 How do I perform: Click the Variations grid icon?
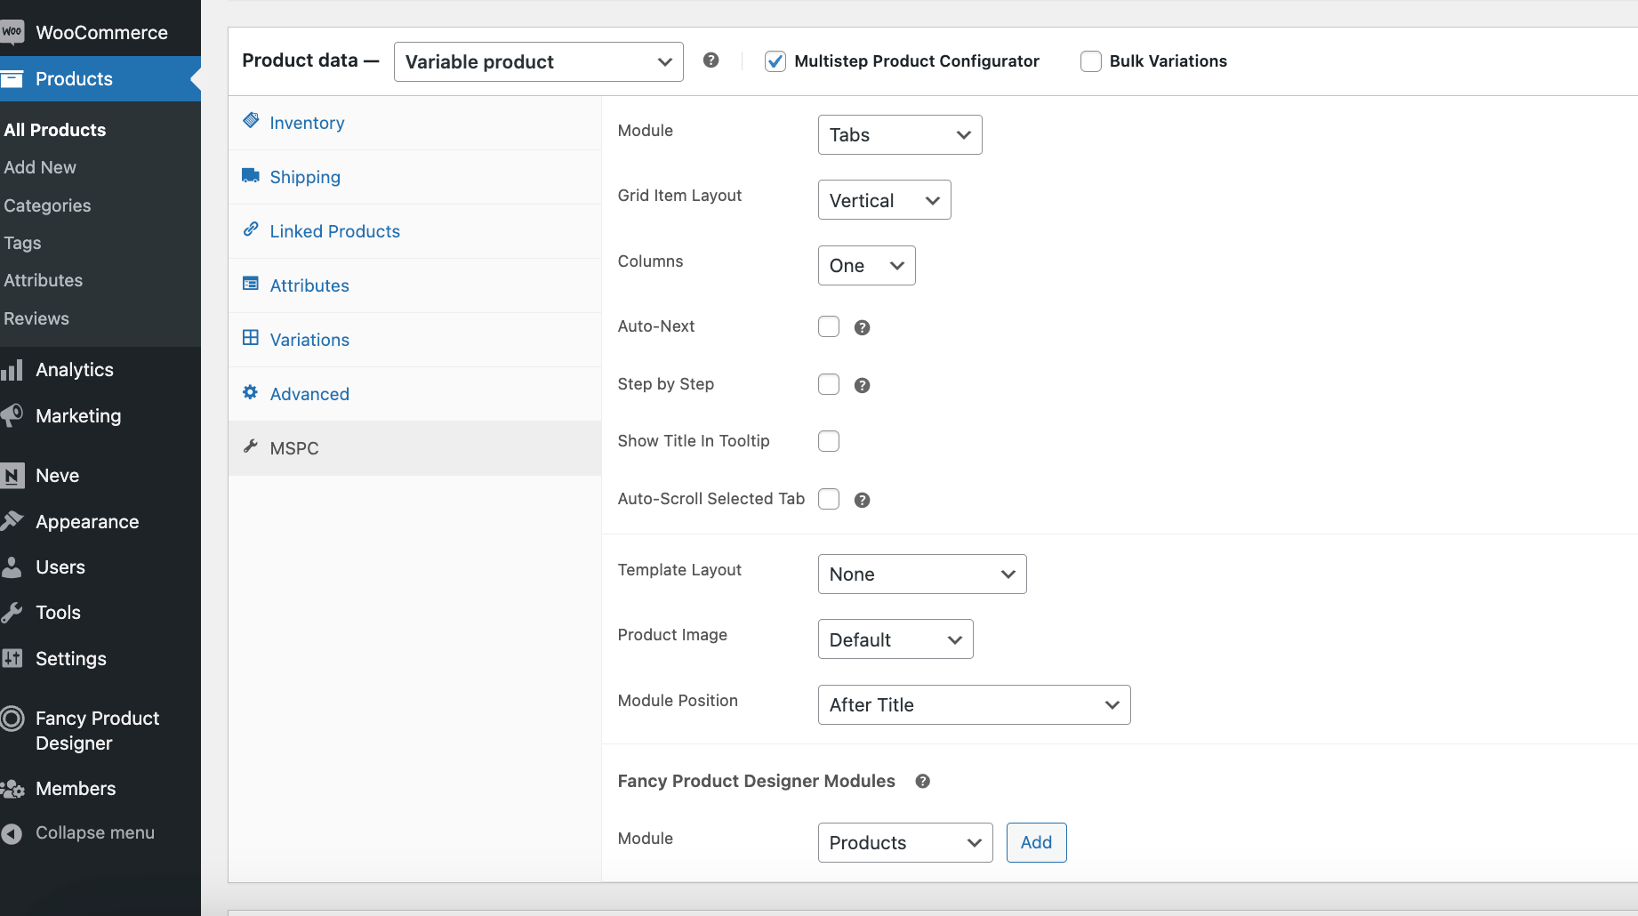point(251,338)
